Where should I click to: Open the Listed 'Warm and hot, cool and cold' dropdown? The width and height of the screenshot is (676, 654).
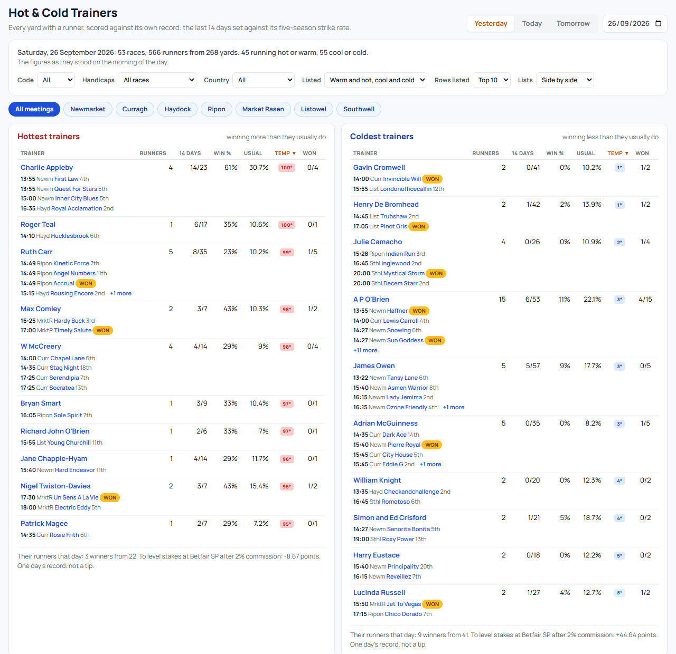(x=375, y=80)
